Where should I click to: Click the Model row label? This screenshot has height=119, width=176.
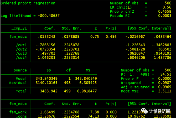click(x=21, y=78)
